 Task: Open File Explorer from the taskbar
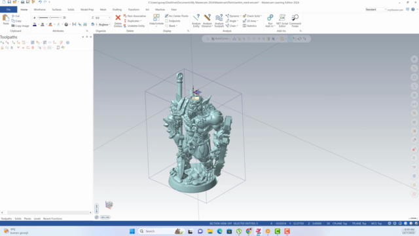click(210, 231)
